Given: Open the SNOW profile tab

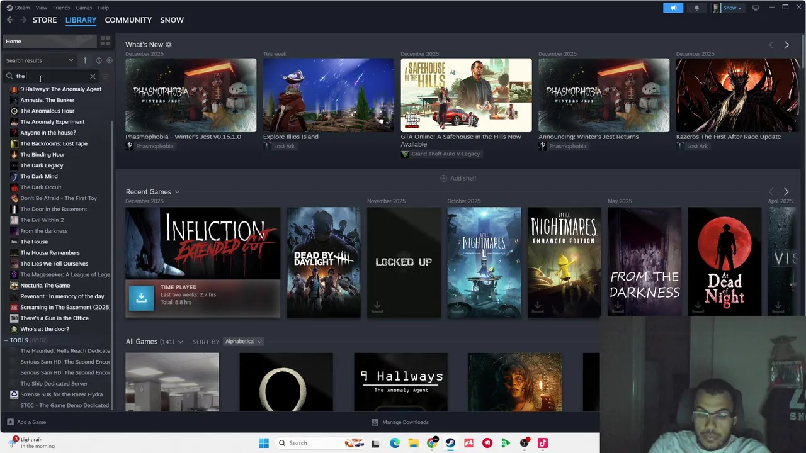Looking at the screenshot, I should coord(172,20).
